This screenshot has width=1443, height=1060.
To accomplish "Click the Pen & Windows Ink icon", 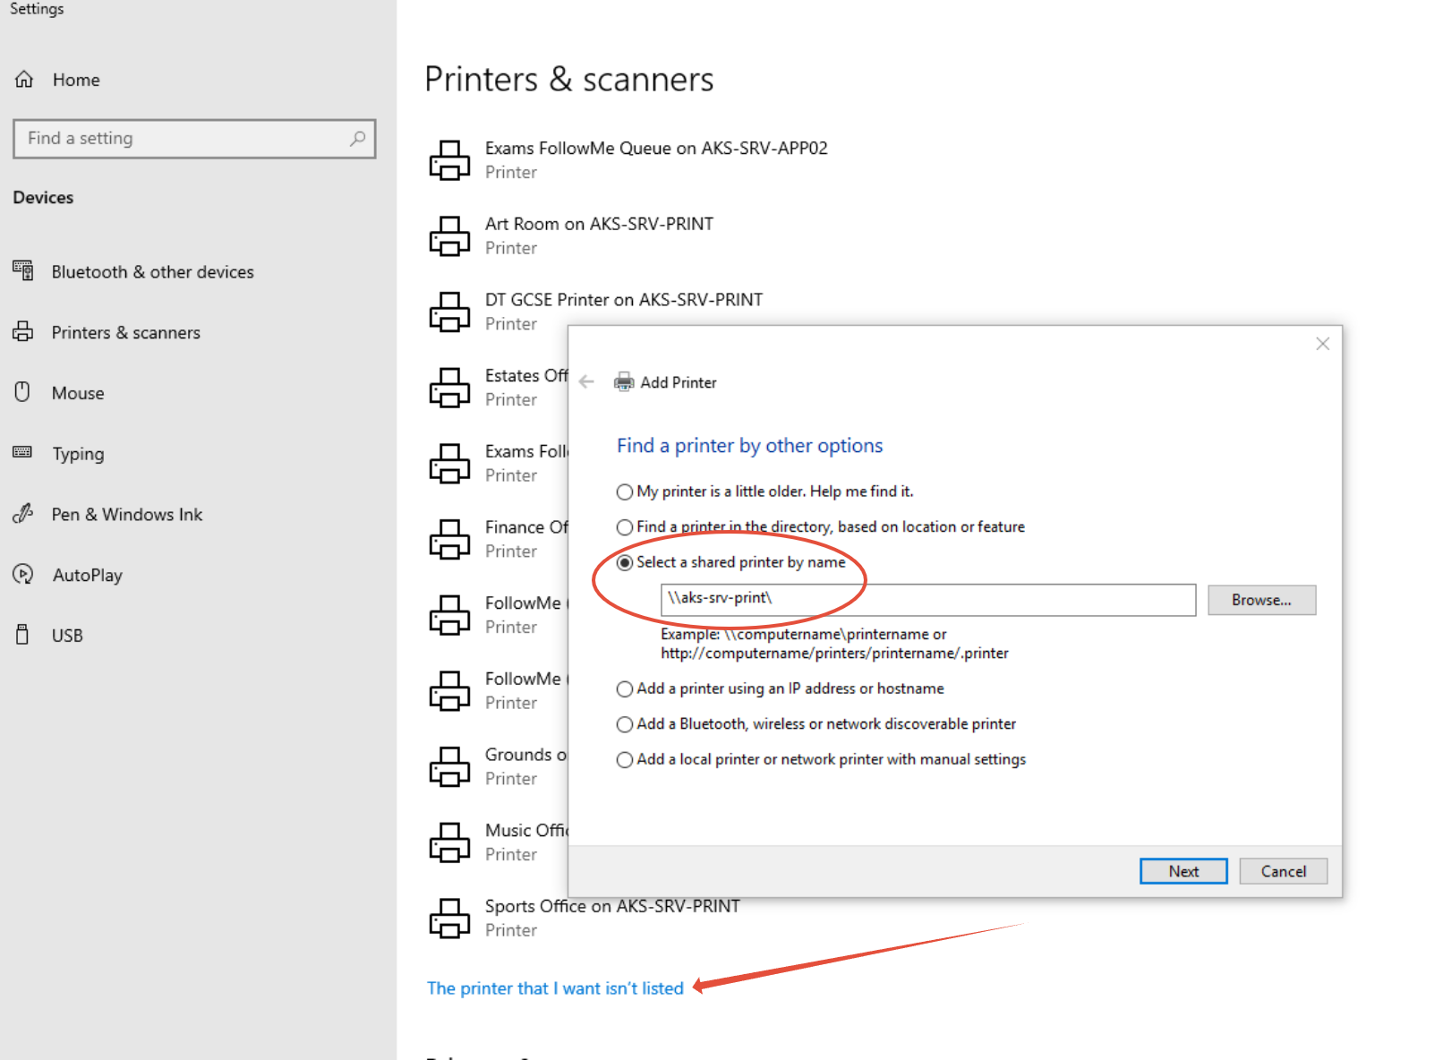I will pyautogui.click(x=23, y=513).
